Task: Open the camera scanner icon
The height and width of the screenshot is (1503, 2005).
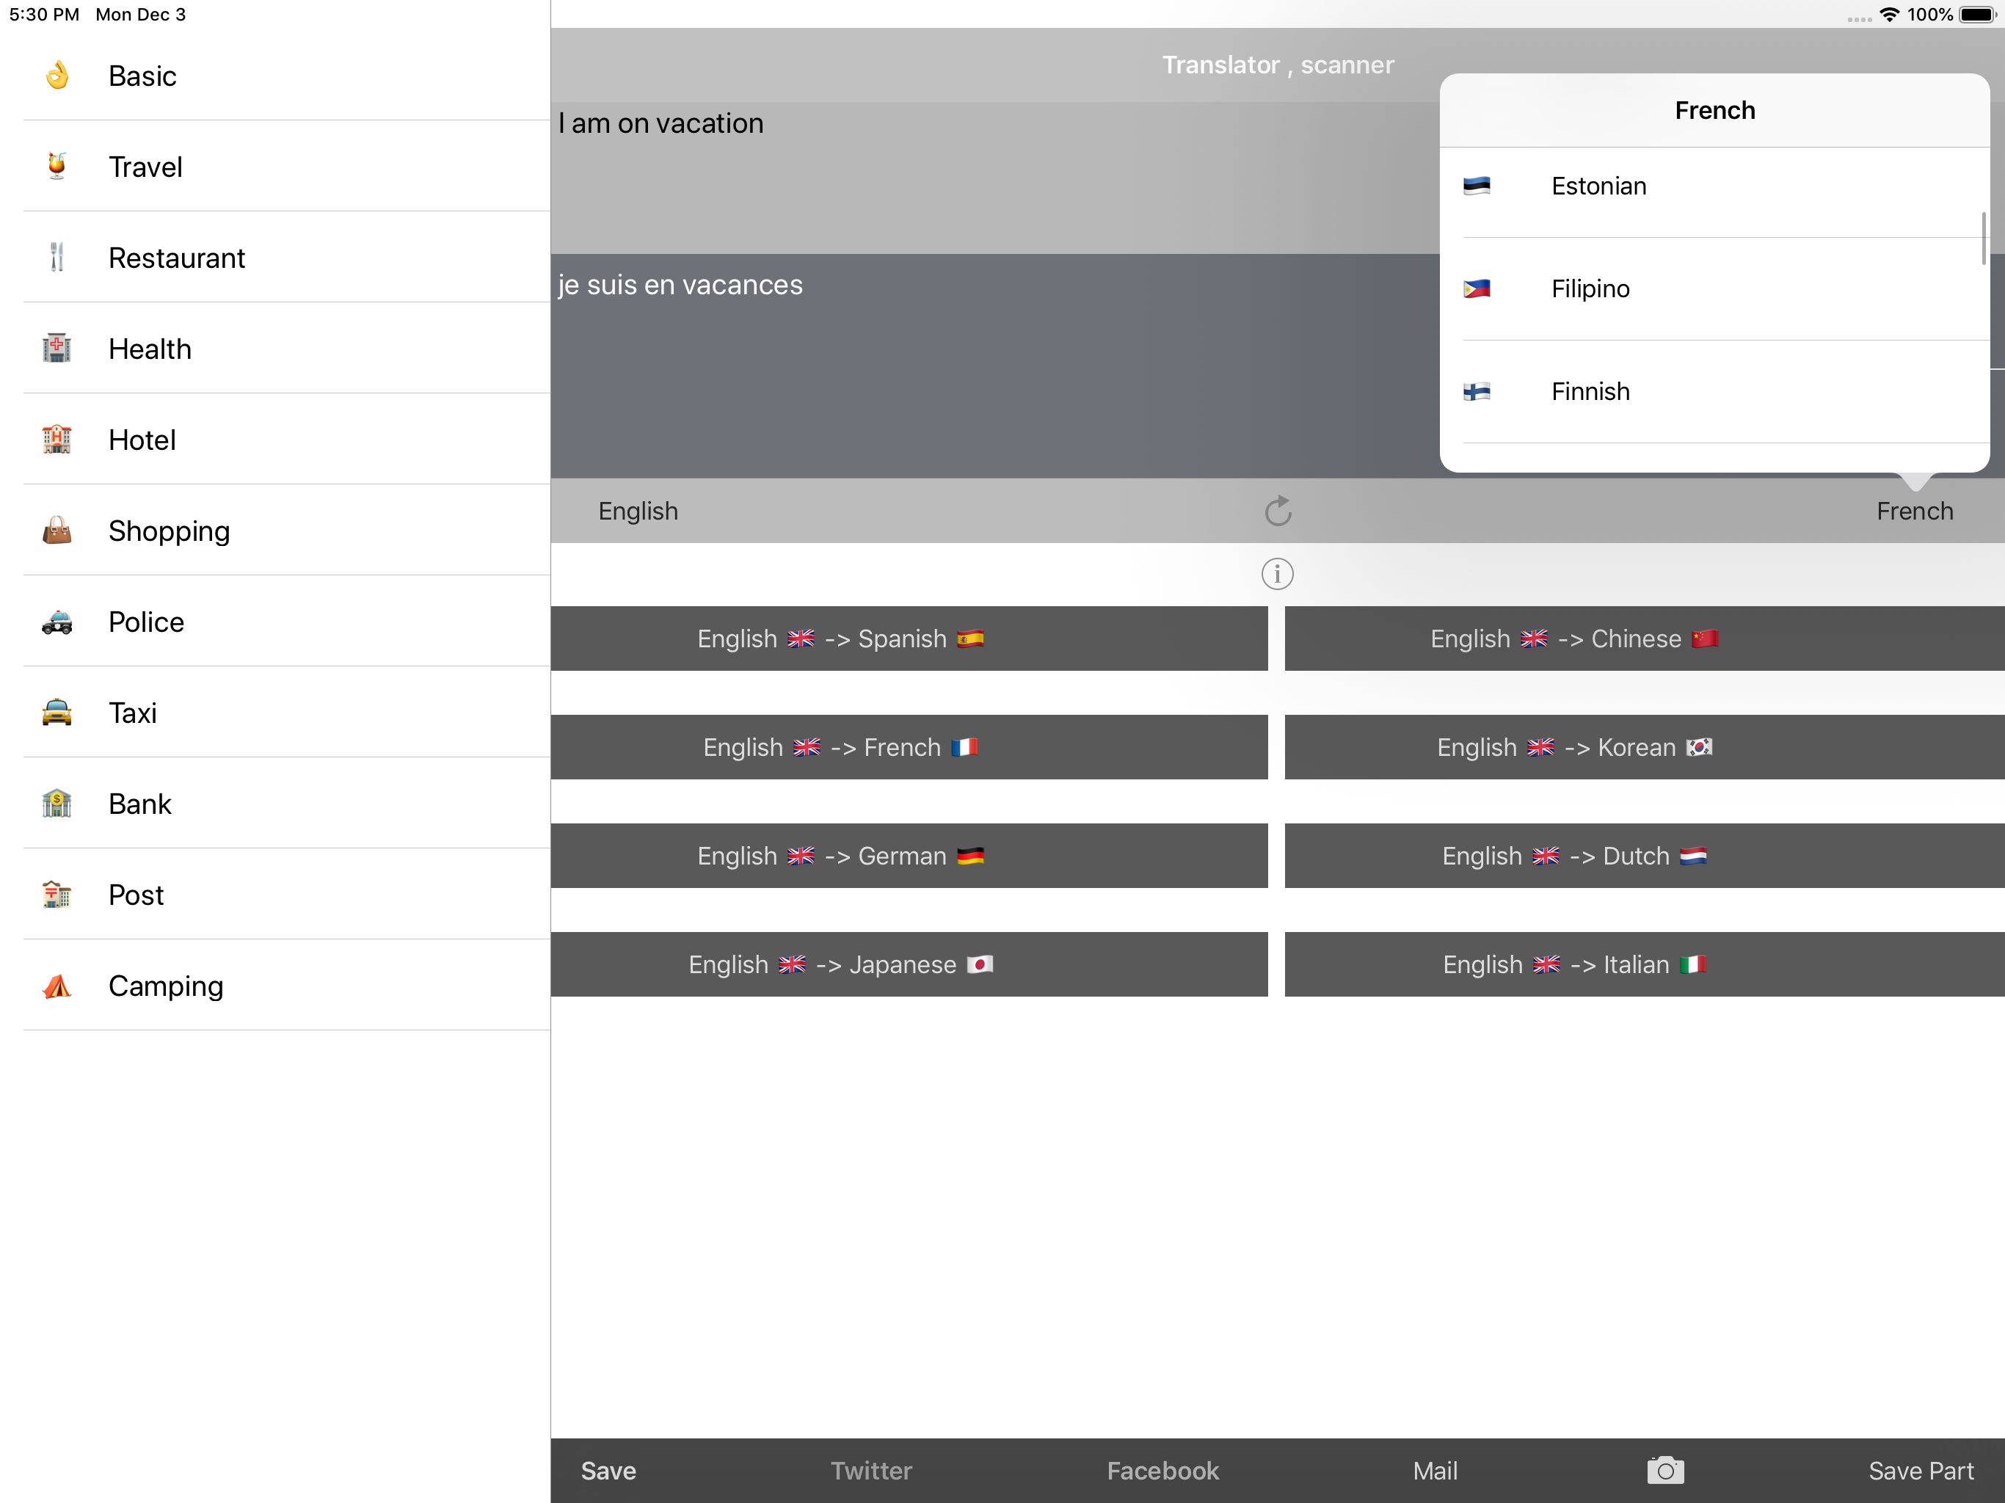Action: point(1665,1469)
